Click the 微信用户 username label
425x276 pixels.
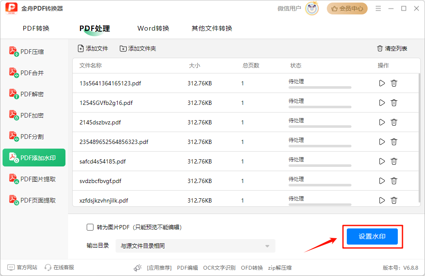[x=289, y=8]
